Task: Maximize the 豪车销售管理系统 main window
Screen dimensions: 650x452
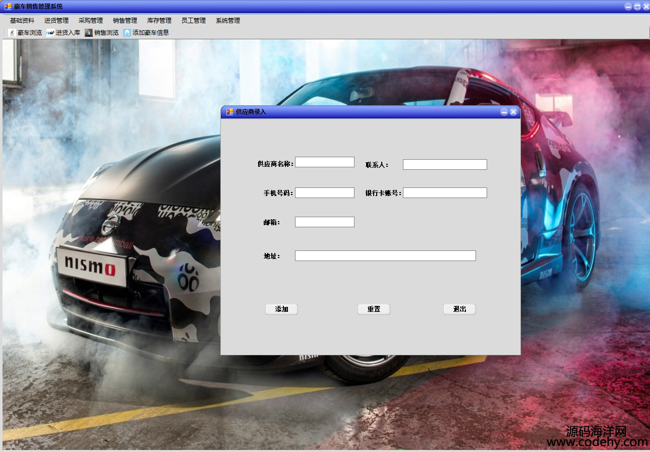Action: 637,7
